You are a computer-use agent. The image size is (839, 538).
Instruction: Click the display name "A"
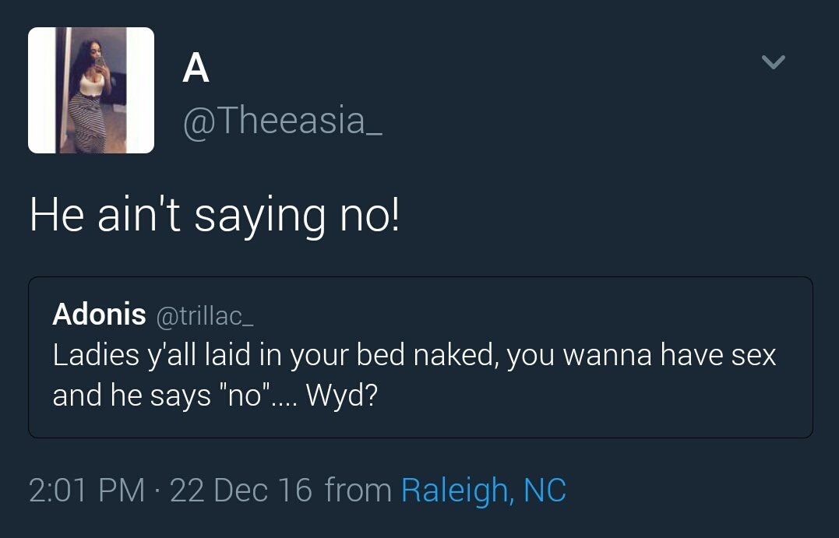[x=196, y=69]
